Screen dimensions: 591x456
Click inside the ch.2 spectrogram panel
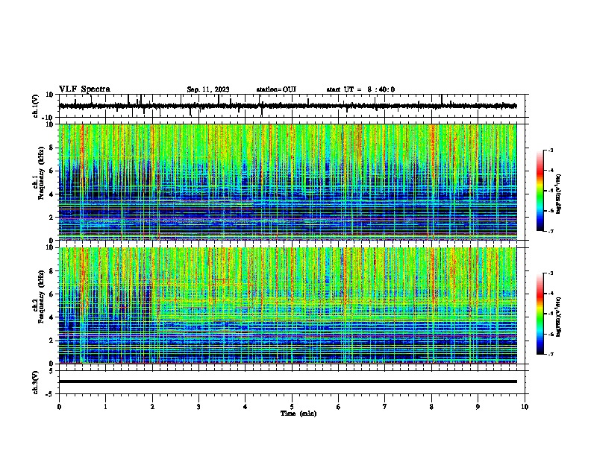288,305
